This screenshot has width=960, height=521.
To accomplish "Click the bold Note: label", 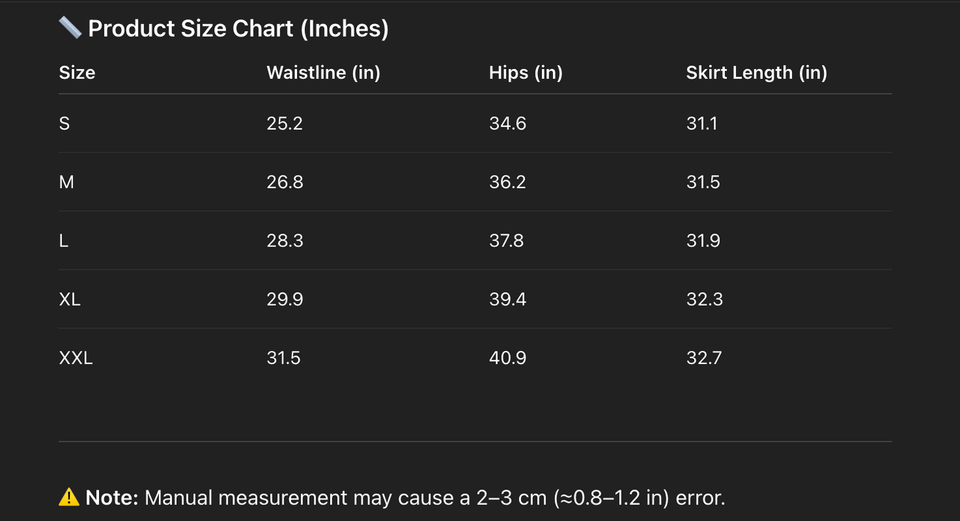I will click(x=112, y=498).
